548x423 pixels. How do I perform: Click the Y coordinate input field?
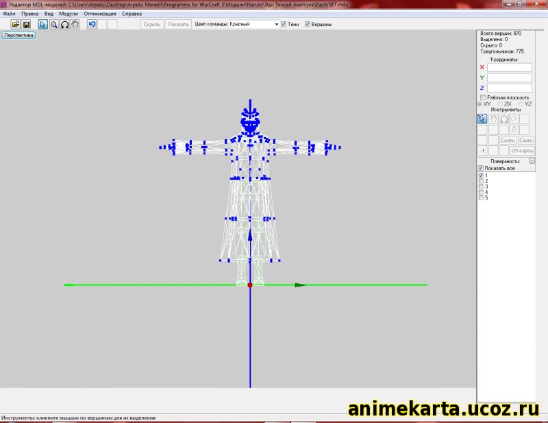tap(510, 77)
